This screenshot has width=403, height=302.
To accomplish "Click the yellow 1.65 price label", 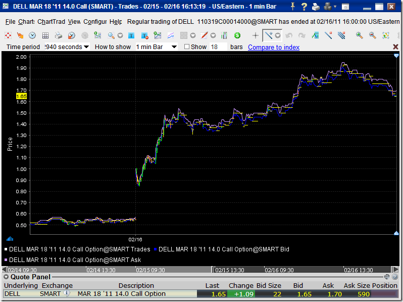I will point(21,96).
